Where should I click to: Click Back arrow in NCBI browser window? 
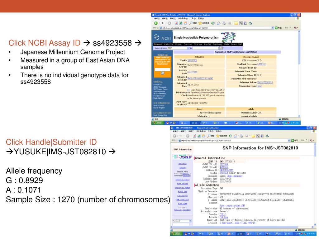(156, 23)
